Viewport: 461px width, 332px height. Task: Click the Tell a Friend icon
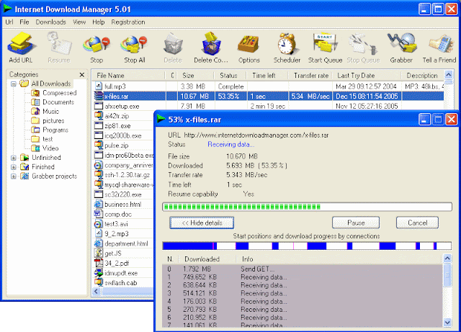pyautogui.click(x=440, y=44)
